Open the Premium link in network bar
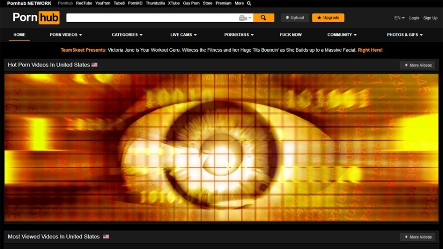The image size is (443, 249). [x=223, y=3]
